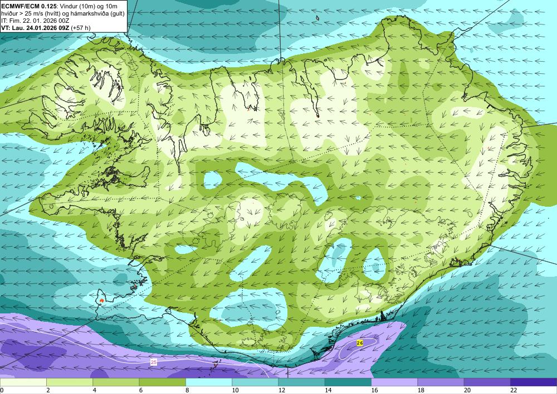Select the 6–8 m/s dark green swatch
Image resolution: width=557 pixels, height=394 pixels.
coord(162,382)
